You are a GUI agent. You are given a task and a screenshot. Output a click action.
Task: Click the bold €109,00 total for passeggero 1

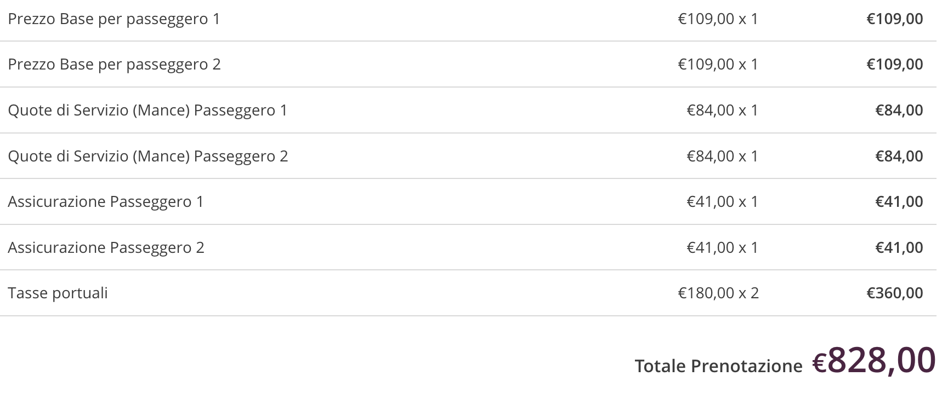894,19
